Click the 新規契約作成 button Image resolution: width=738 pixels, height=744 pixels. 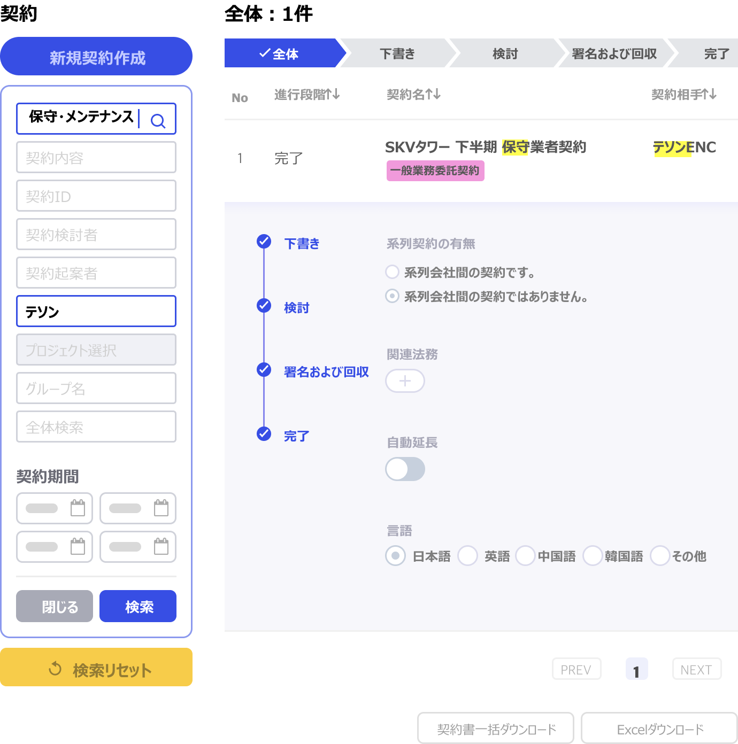pos(96,56)
